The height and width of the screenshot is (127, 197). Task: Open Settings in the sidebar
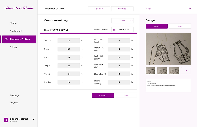click(15, 95)
